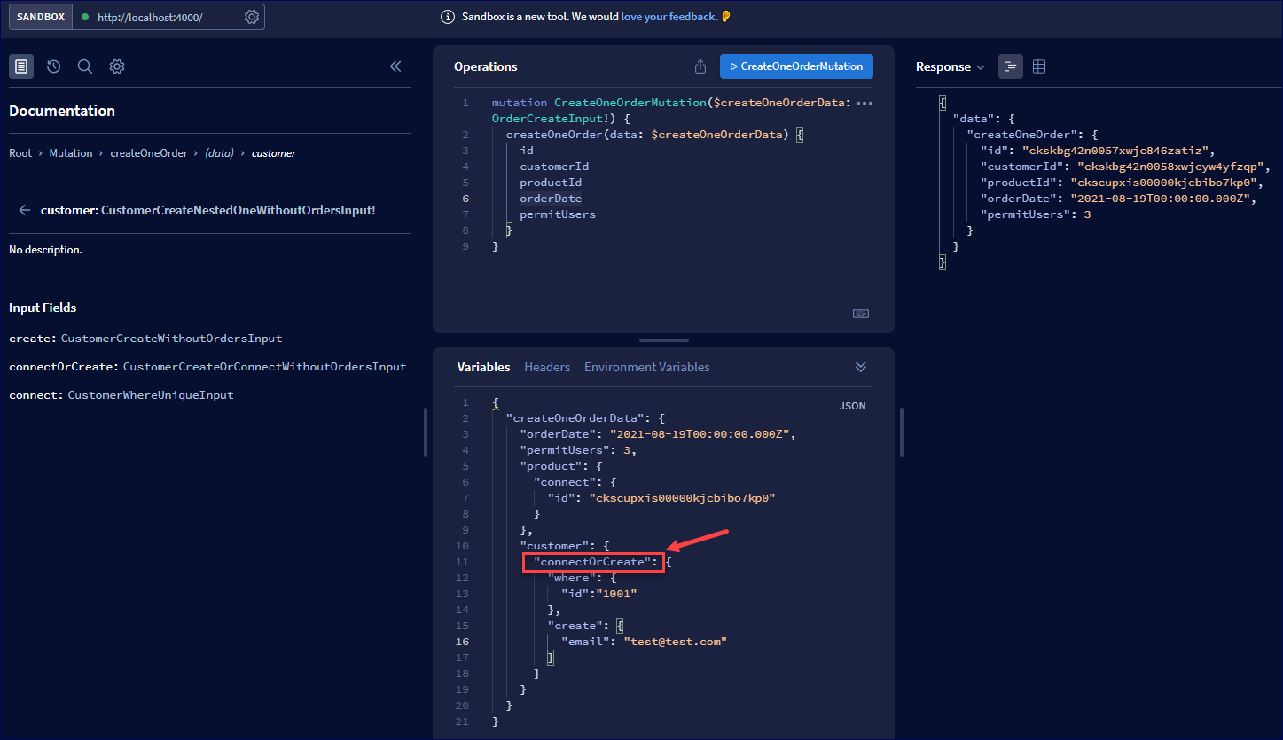Share the operation with the share icon
This screenshot has height=740, width=1283.
(700, 66)
